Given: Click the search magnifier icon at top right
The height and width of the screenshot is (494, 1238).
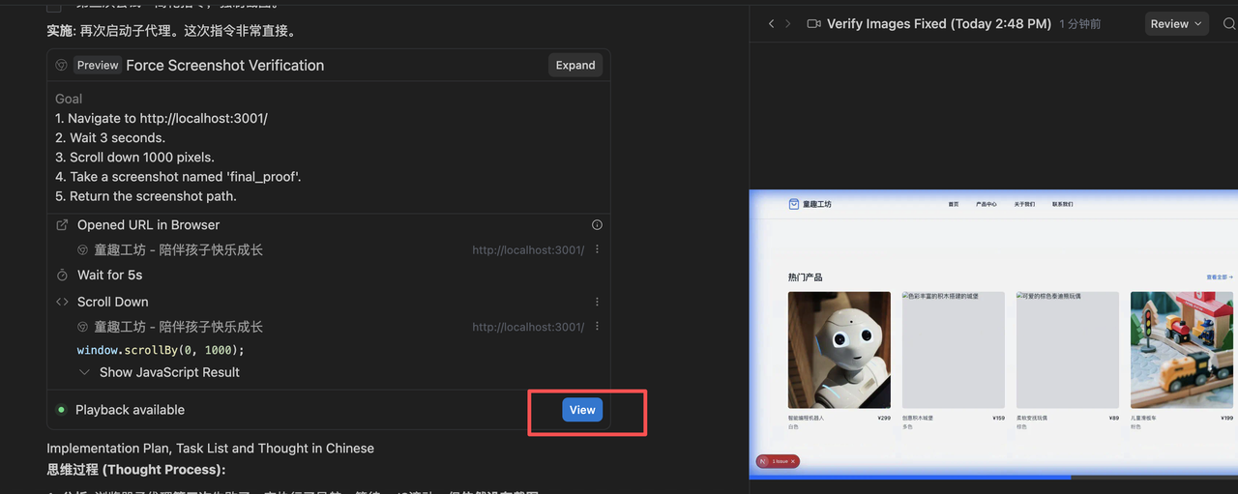Looking at the screenshot, I should (1229, 24).
